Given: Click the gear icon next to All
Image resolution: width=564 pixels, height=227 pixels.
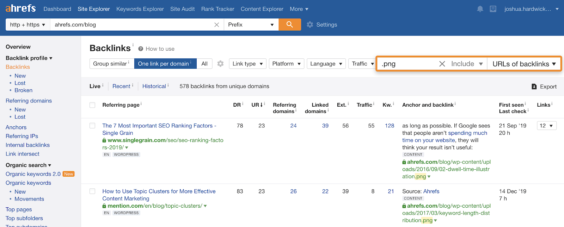Looking at the screenshot, I should 220,64.
